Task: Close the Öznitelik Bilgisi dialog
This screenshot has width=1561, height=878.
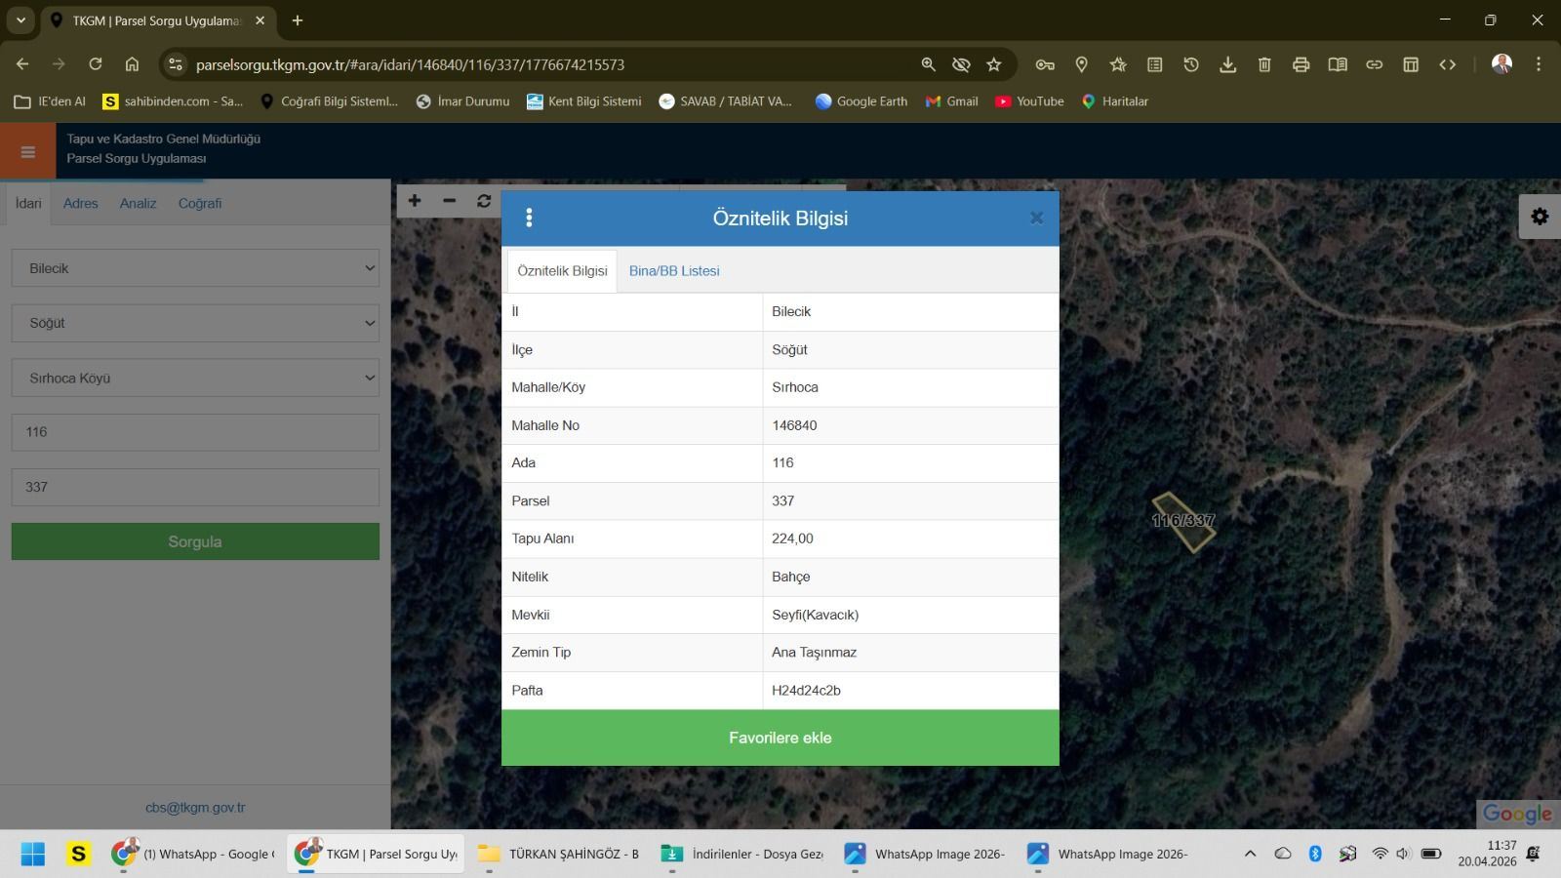Action: point(1036,219)
